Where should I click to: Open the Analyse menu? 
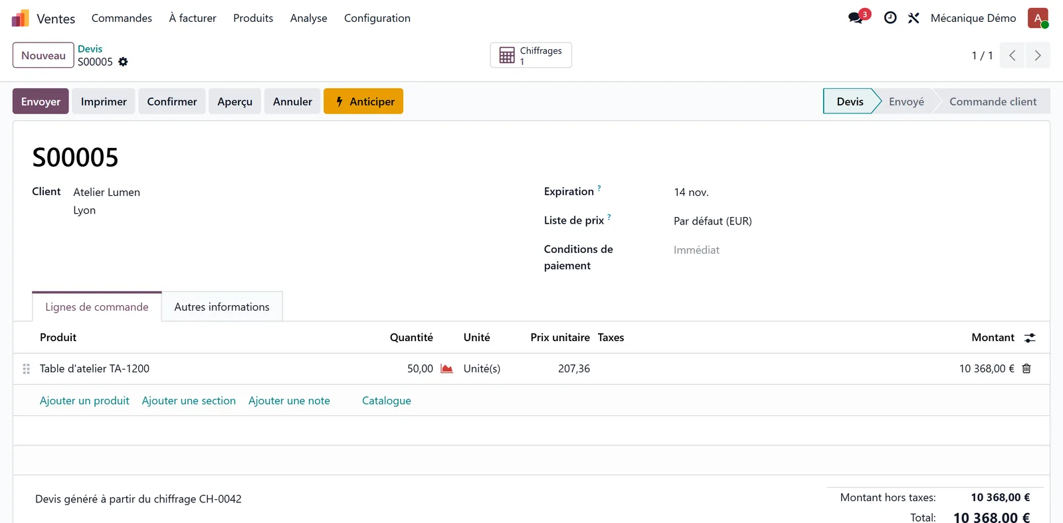[309, 18]
